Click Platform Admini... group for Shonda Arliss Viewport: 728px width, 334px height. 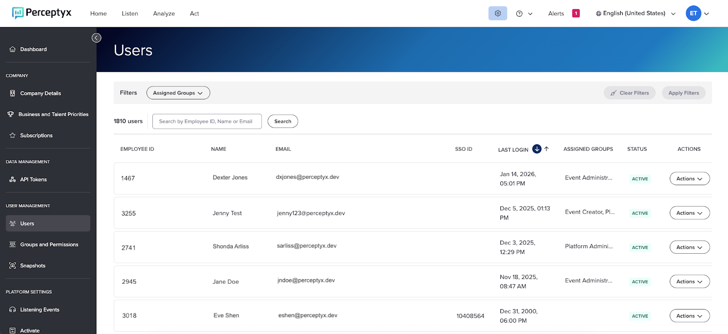click(x=589, y=246)
